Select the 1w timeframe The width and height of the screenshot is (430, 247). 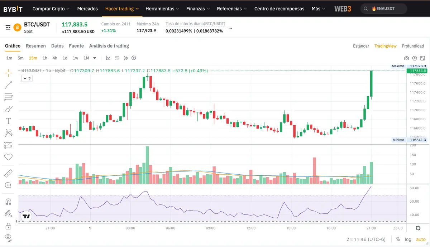tap(75, 58)
